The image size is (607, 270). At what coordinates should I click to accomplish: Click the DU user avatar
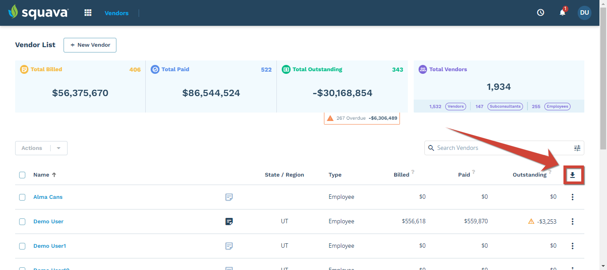point(584,12)
